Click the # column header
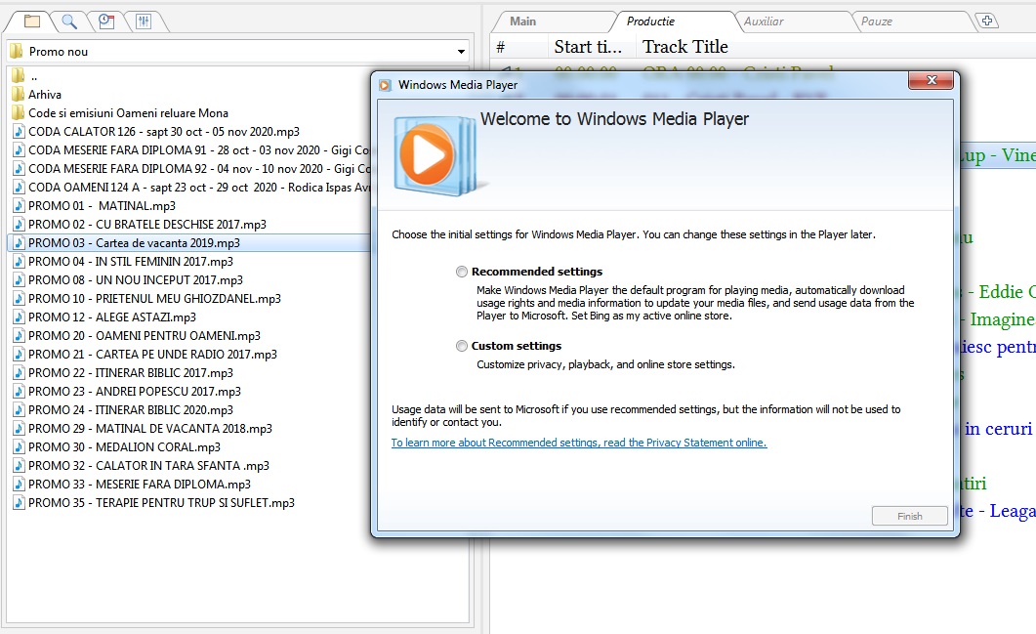 point(501,47)
